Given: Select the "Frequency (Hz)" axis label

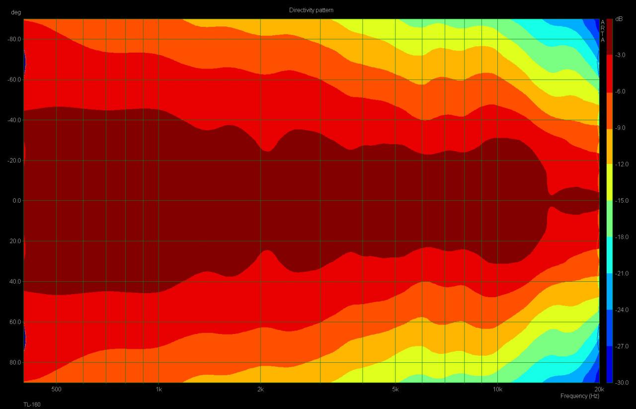Looking at the screenshot, I should (579, 396).
